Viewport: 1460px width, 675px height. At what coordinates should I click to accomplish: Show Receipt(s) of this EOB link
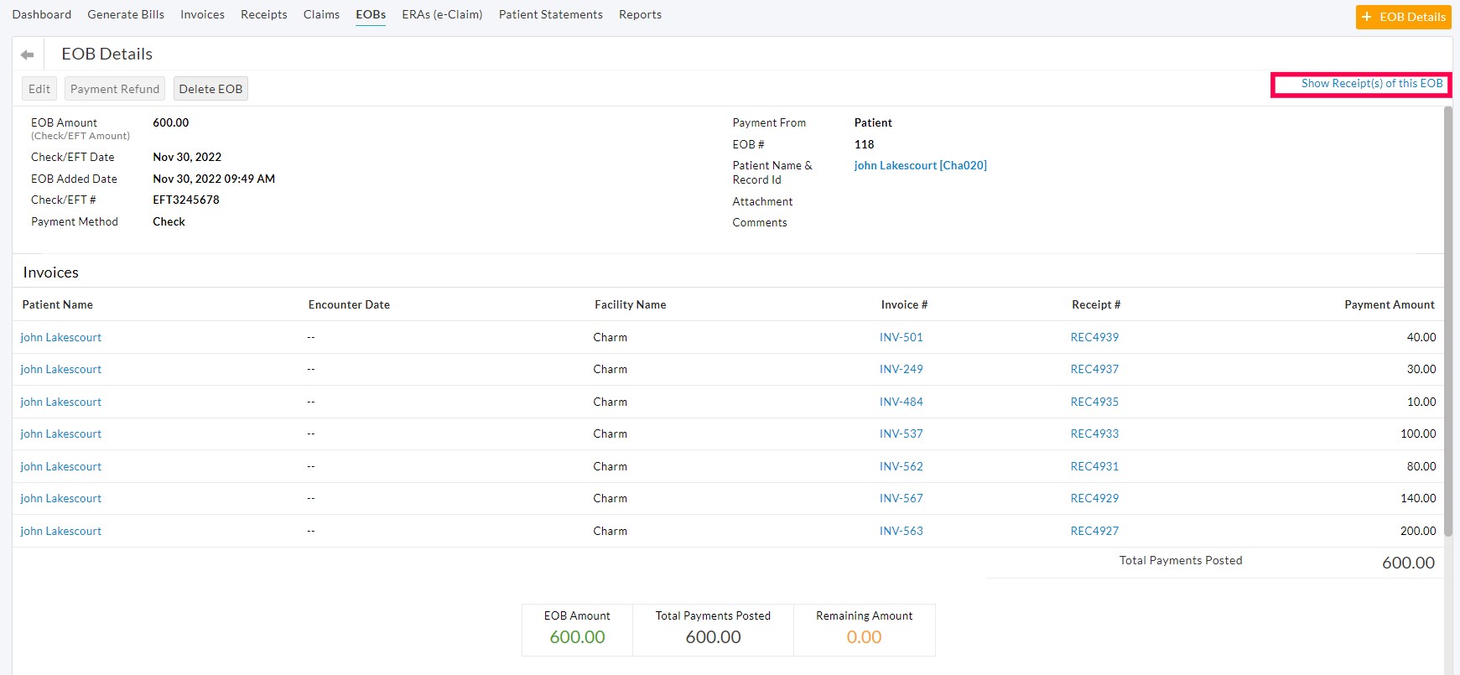[x=1371, y=84]
